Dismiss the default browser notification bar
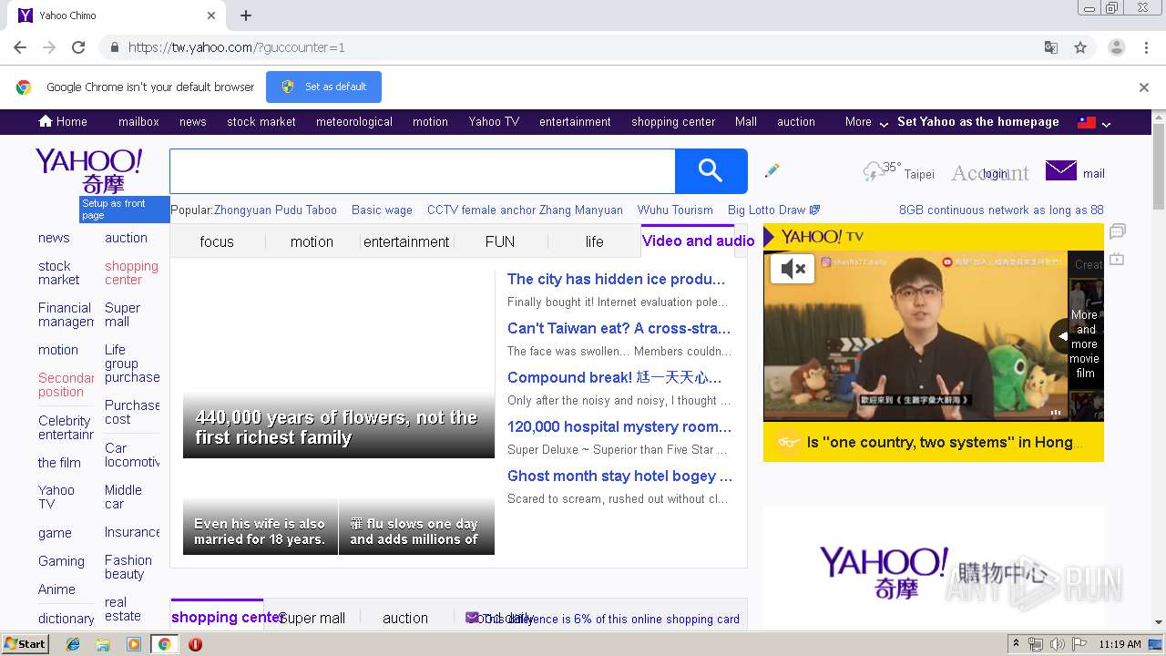The width and height of the screenshot is (1166, 656). point(1144,87)
